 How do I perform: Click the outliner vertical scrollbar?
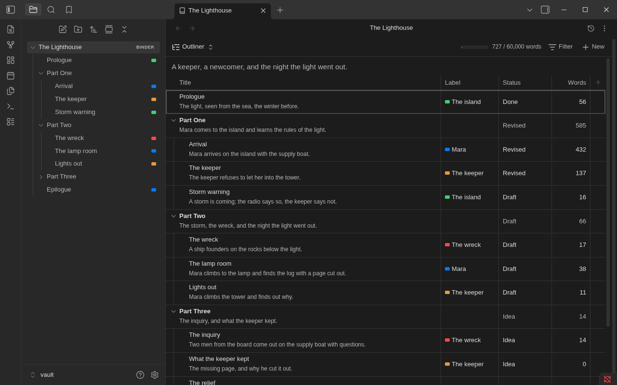coord(608,192)
